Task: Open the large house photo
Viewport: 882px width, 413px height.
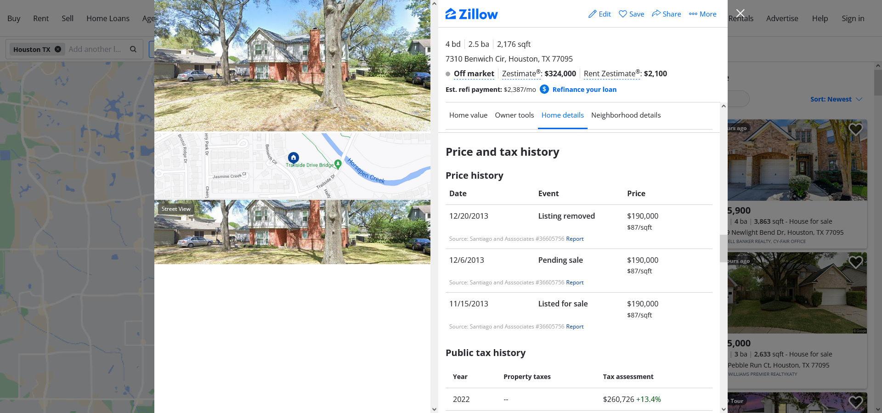Action: pyautogui.click(x=292, y=66)
